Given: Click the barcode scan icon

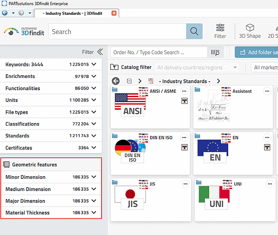Looking at the screenshot, I should 215,52.
